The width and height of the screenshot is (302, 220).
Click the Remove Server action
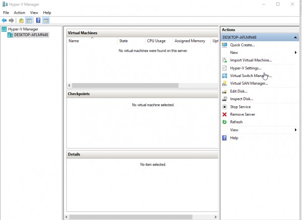pyautogui.click(x=243, y=114)
